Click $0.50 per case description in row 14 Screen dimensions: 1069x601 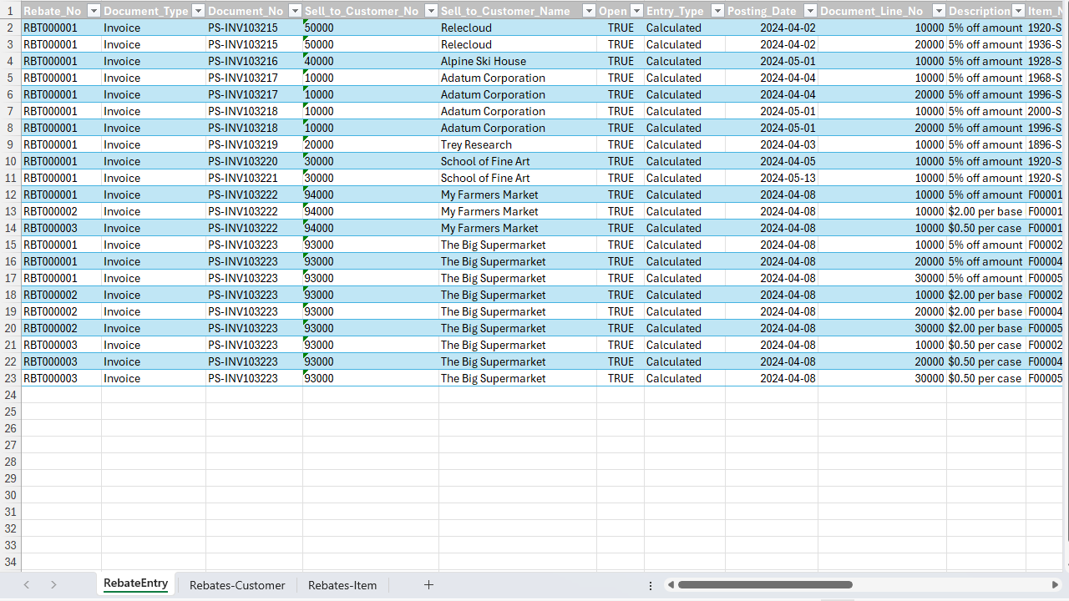point(985,228)
